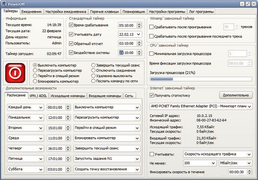Select "Послать команду по сети" radio option
The width and height of the screenshot is (258, 180).
pos(93,81)
